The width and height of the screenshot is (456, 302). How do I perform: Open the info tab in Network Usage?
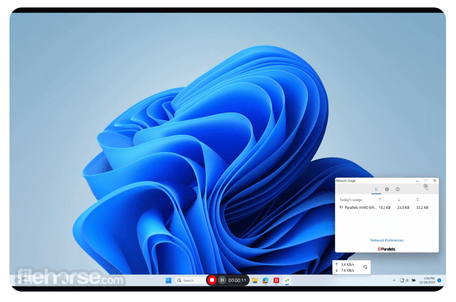pos(398,189)
